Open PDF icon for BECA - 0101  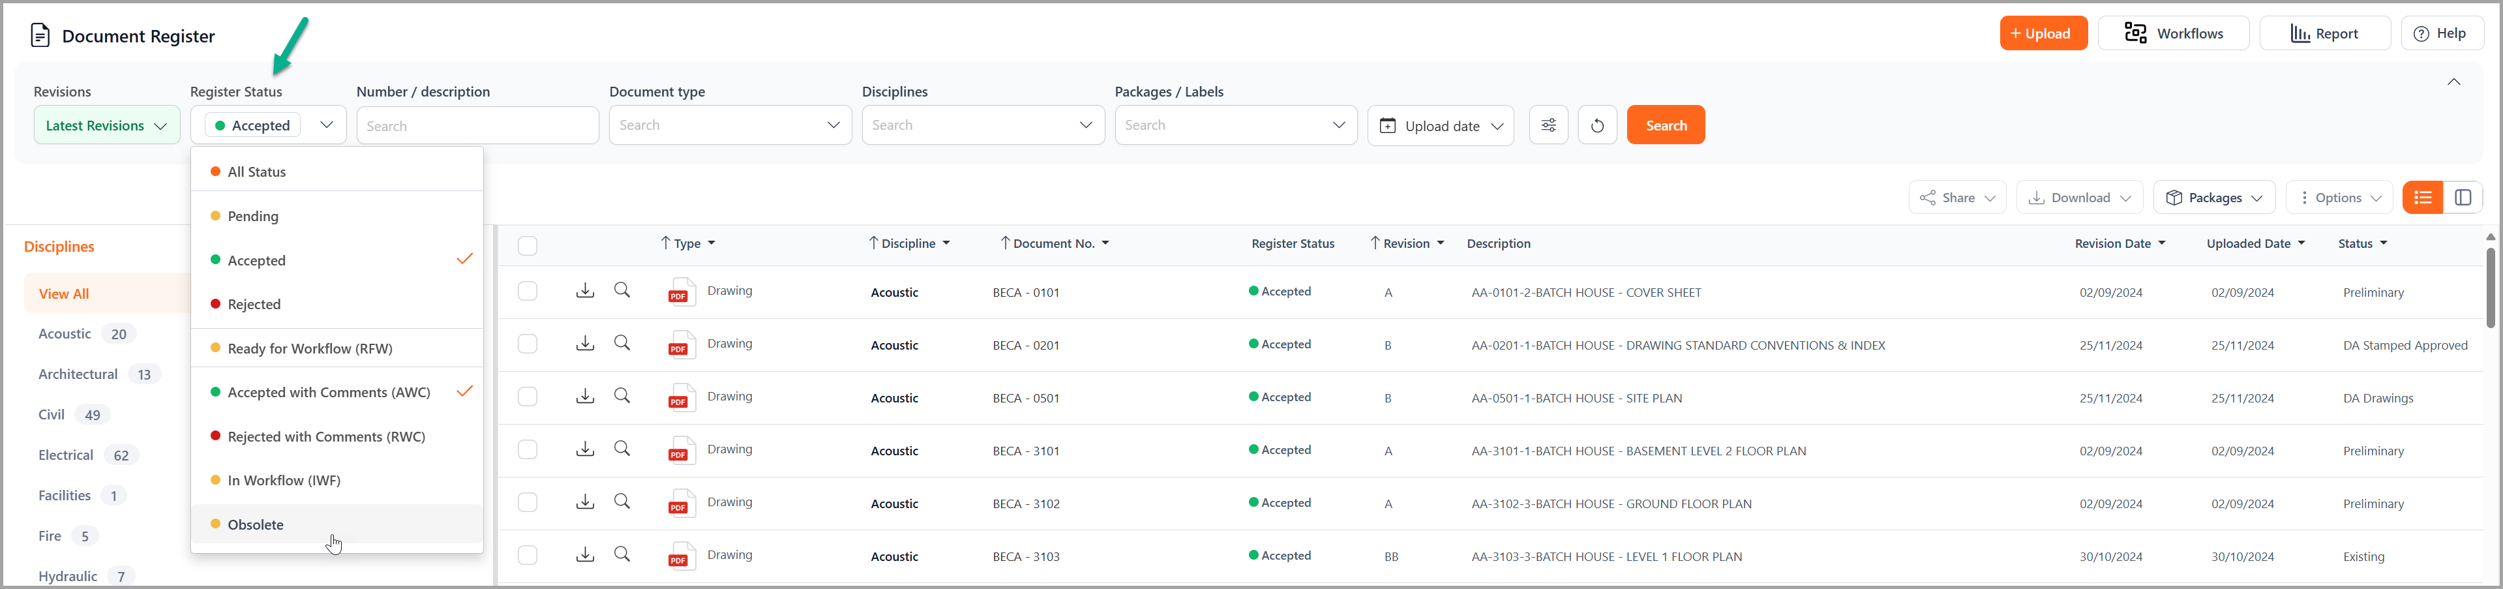[x=681, y=292]
